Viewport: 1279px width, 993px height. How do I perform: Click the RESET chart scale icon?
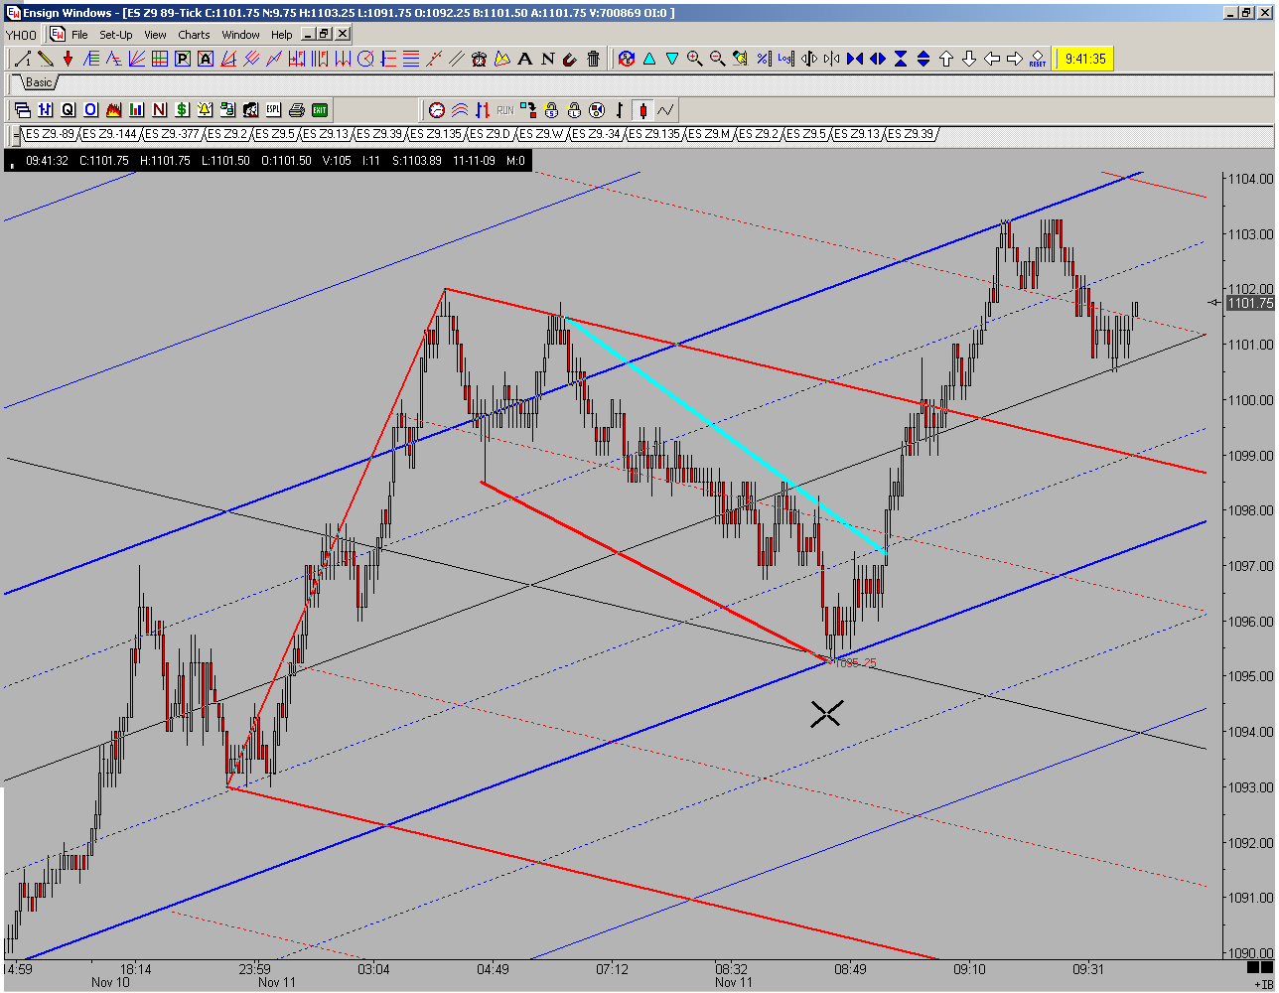coord(1037,59)
